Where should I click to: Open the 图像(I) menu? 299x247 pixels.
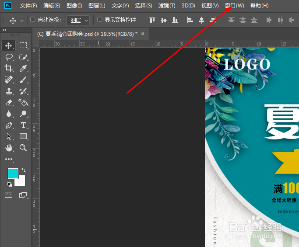pyautogui.click(x=74, y=6)
